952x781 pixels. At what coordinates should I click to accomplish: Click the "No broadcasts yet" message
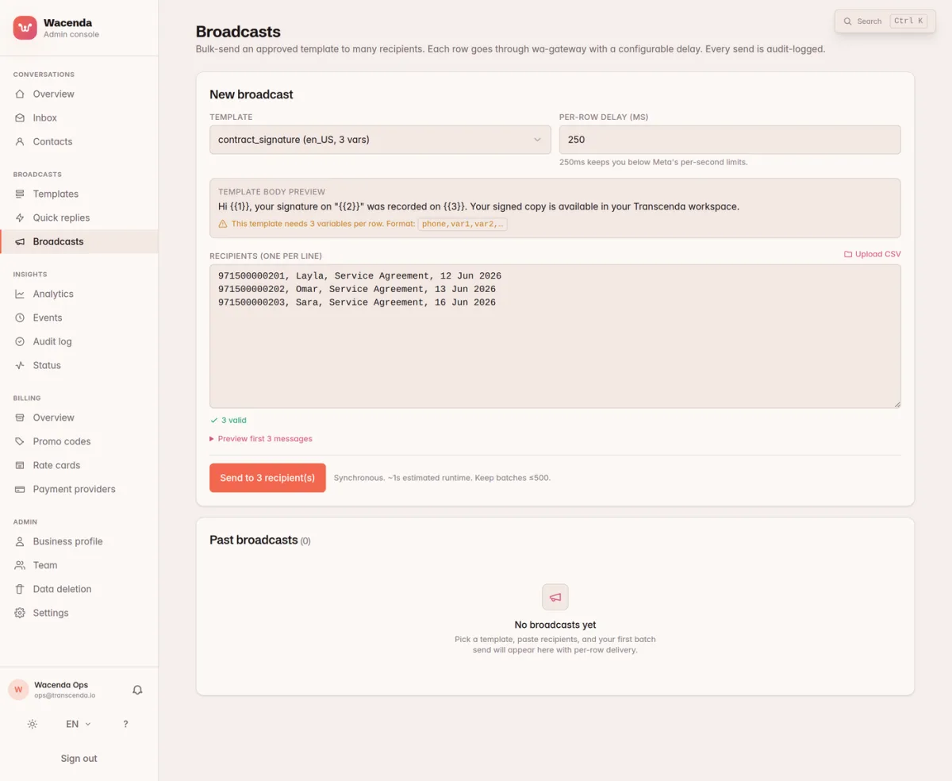click(x=555, y=625)
